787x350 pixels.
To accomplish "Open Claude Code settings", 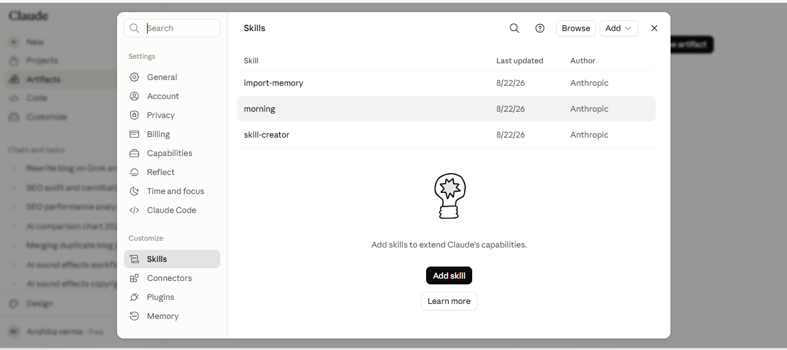I will 172,210.
